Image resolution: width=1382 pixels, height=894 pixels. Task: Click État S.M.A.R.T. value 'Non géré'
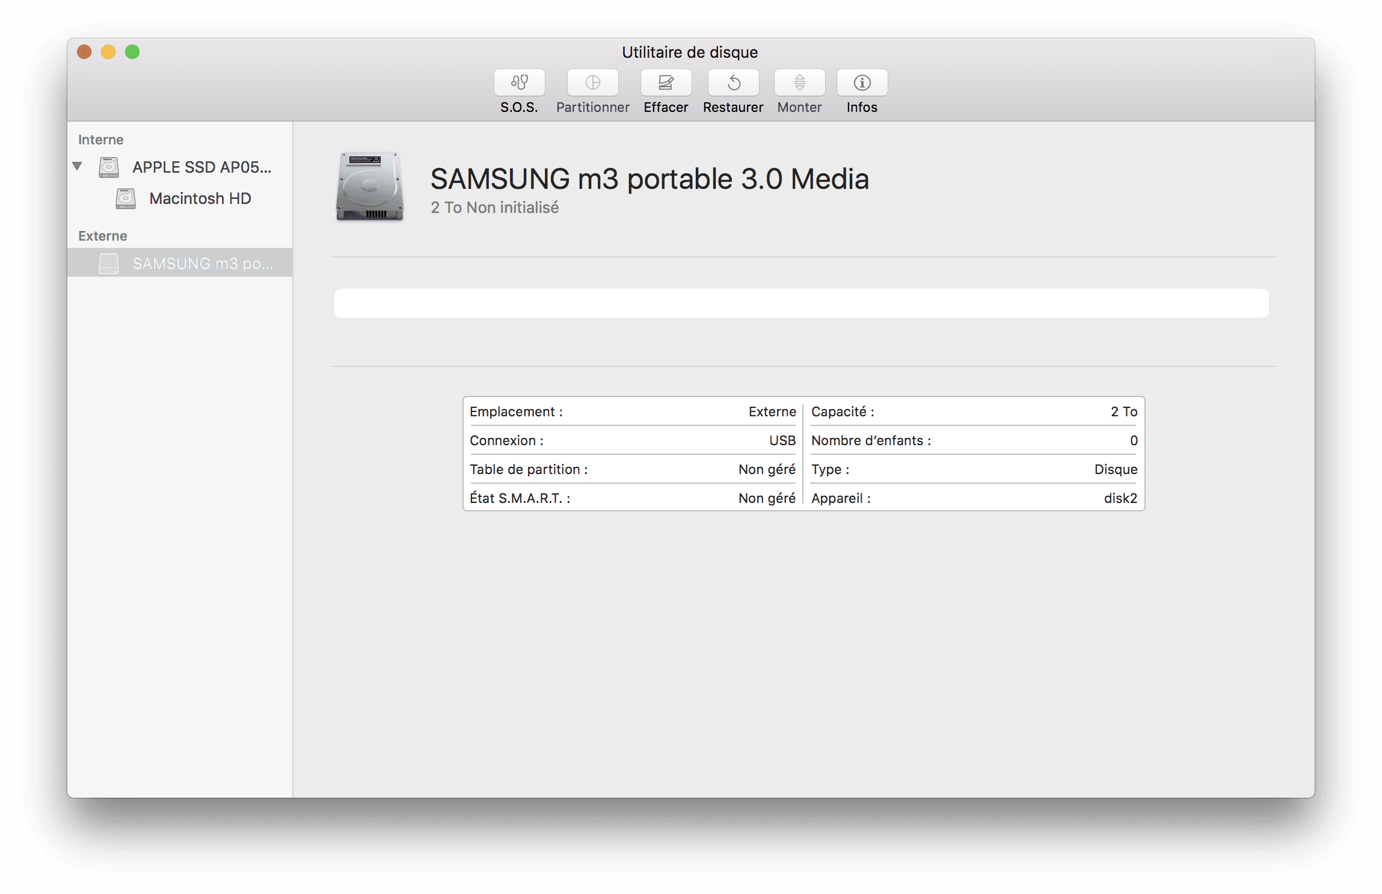767,498
